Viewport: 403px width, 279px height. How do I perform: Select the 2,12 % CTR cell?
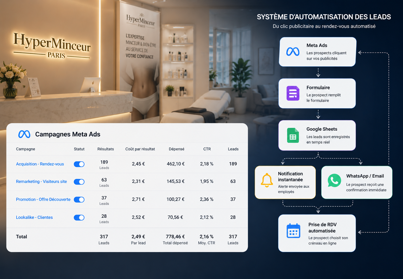207,217
